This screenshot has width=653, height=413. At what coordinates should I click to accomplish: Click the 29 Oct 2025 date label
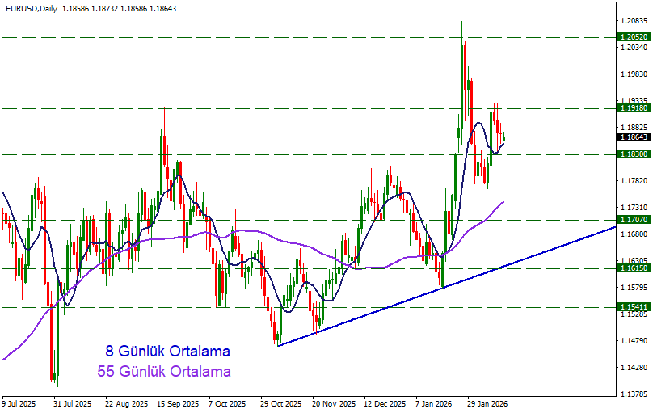280,402
